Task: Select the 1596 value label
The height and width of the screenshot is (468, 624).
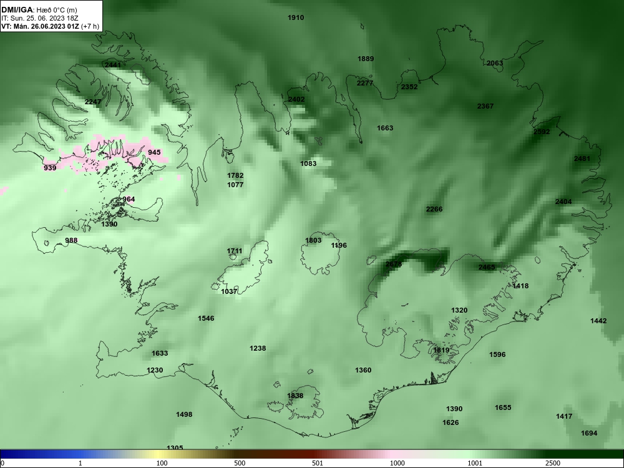Action: tap(497, 354)
